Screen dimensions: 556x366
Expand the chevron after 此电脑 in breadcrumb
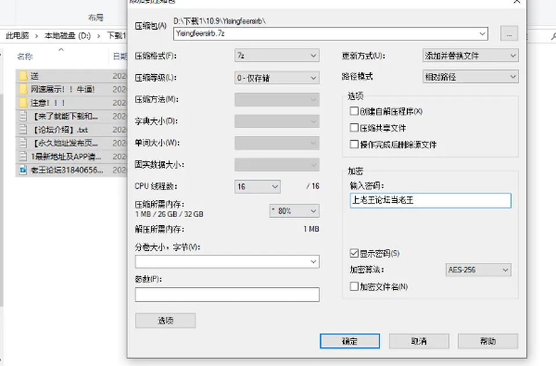tap(36, 36)
